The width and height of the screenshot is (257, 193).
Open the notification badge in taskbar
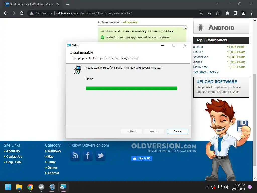250,187
